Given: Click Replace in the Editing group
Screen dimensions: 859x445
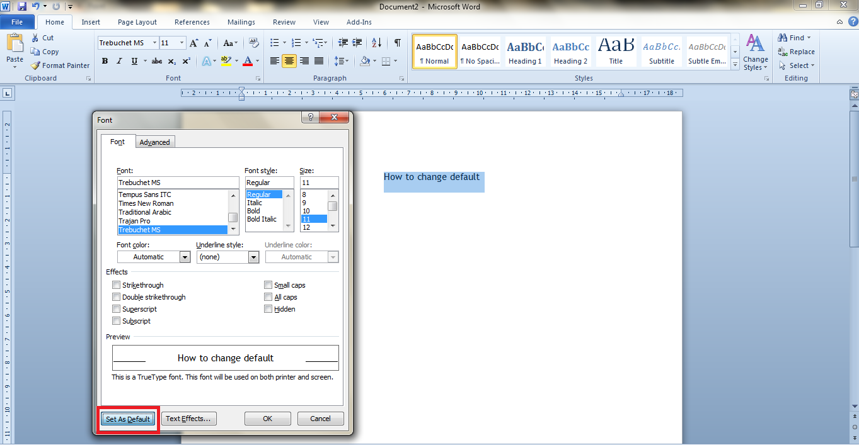Looking at the screenshot, I should (x=797, y=52).
